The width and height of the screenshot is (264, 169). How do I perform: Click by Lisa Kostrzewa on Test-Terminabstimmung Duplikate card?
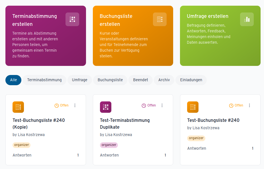point(116,135)
